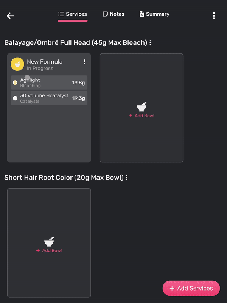This screenshot has height=303, width=227.
Task: Open options menu for Balayage/Ombré Full Head service
Action: pyautogui.click(x=150, y=42)
